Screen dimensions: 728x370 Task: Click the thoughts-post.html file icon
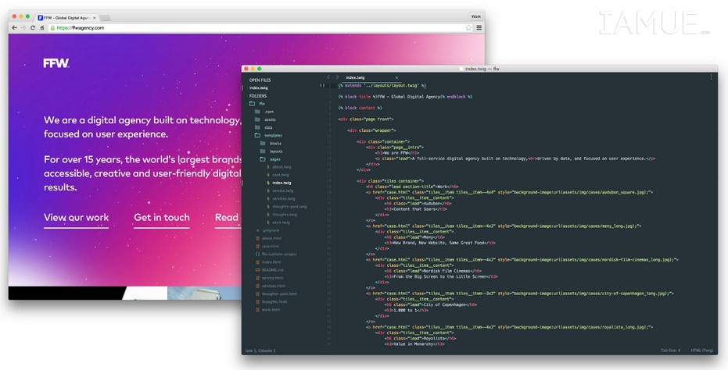pos(258,294)
